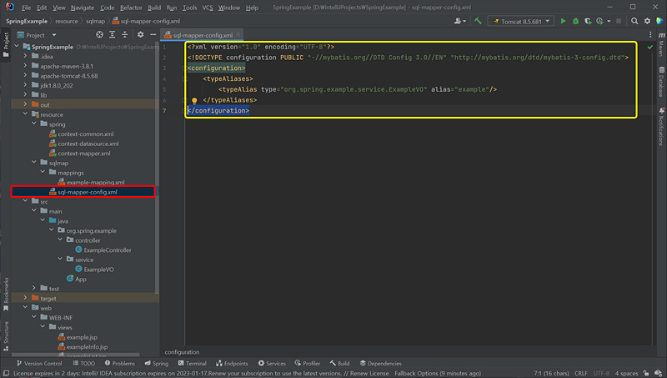The width and height of the screenshot is (667, 378).
Task: Open editor tab options three-dot menu
Action: point(650,35)
